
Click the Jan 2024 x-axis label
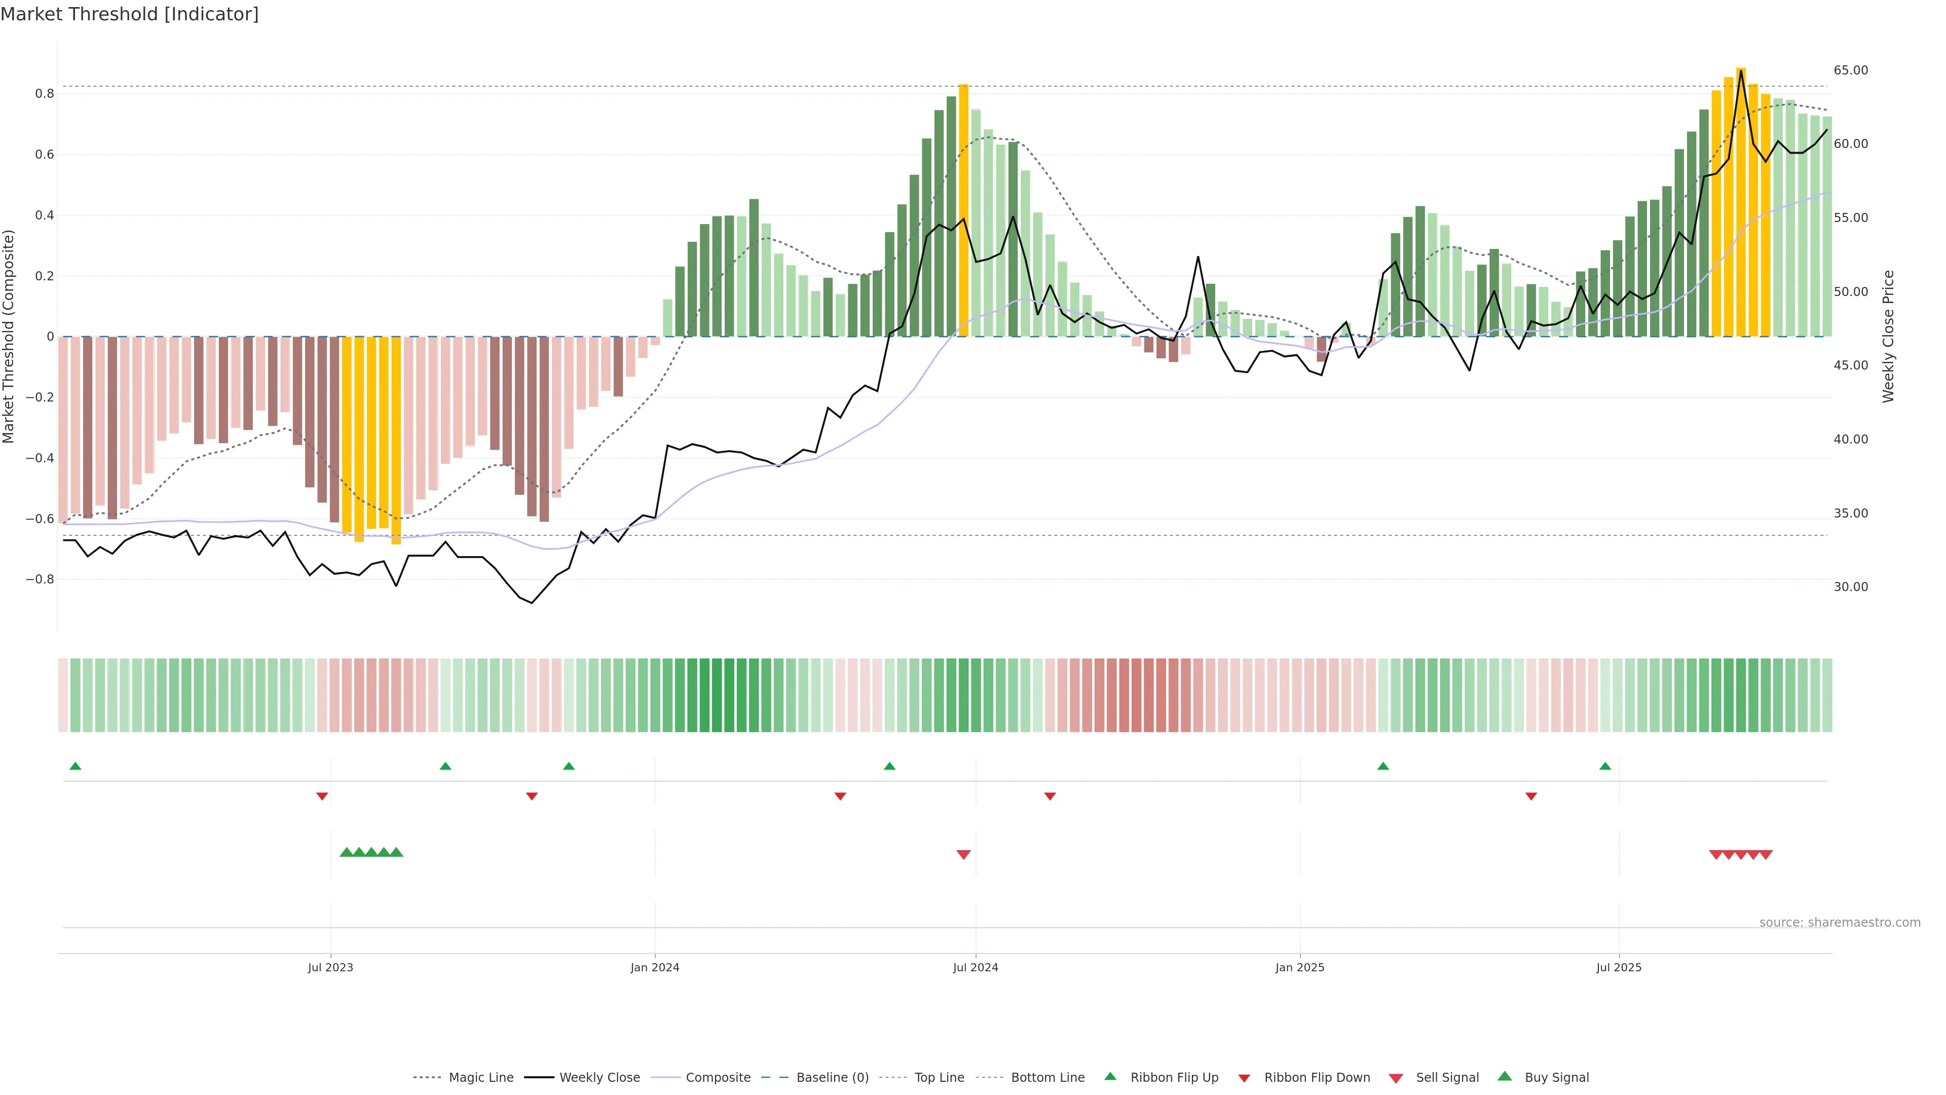[x=655, y=967]
